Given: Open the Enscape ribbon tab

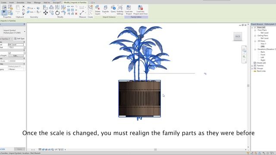Looking at the screenshot, I should [56, 3].
